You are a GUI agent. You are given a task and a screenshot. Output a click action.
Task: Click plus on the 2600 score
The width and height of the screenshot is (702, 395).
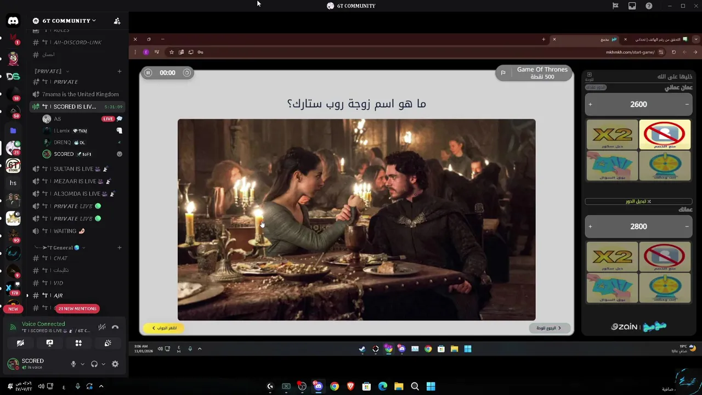click(590, 104)
